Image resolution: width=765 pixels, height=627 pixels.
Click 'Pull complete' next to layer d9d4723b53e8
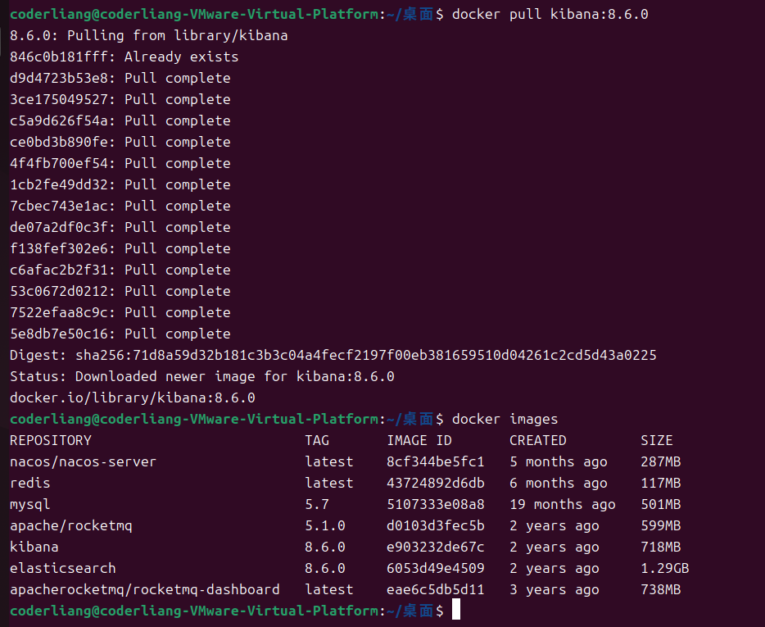pos(178,78)
